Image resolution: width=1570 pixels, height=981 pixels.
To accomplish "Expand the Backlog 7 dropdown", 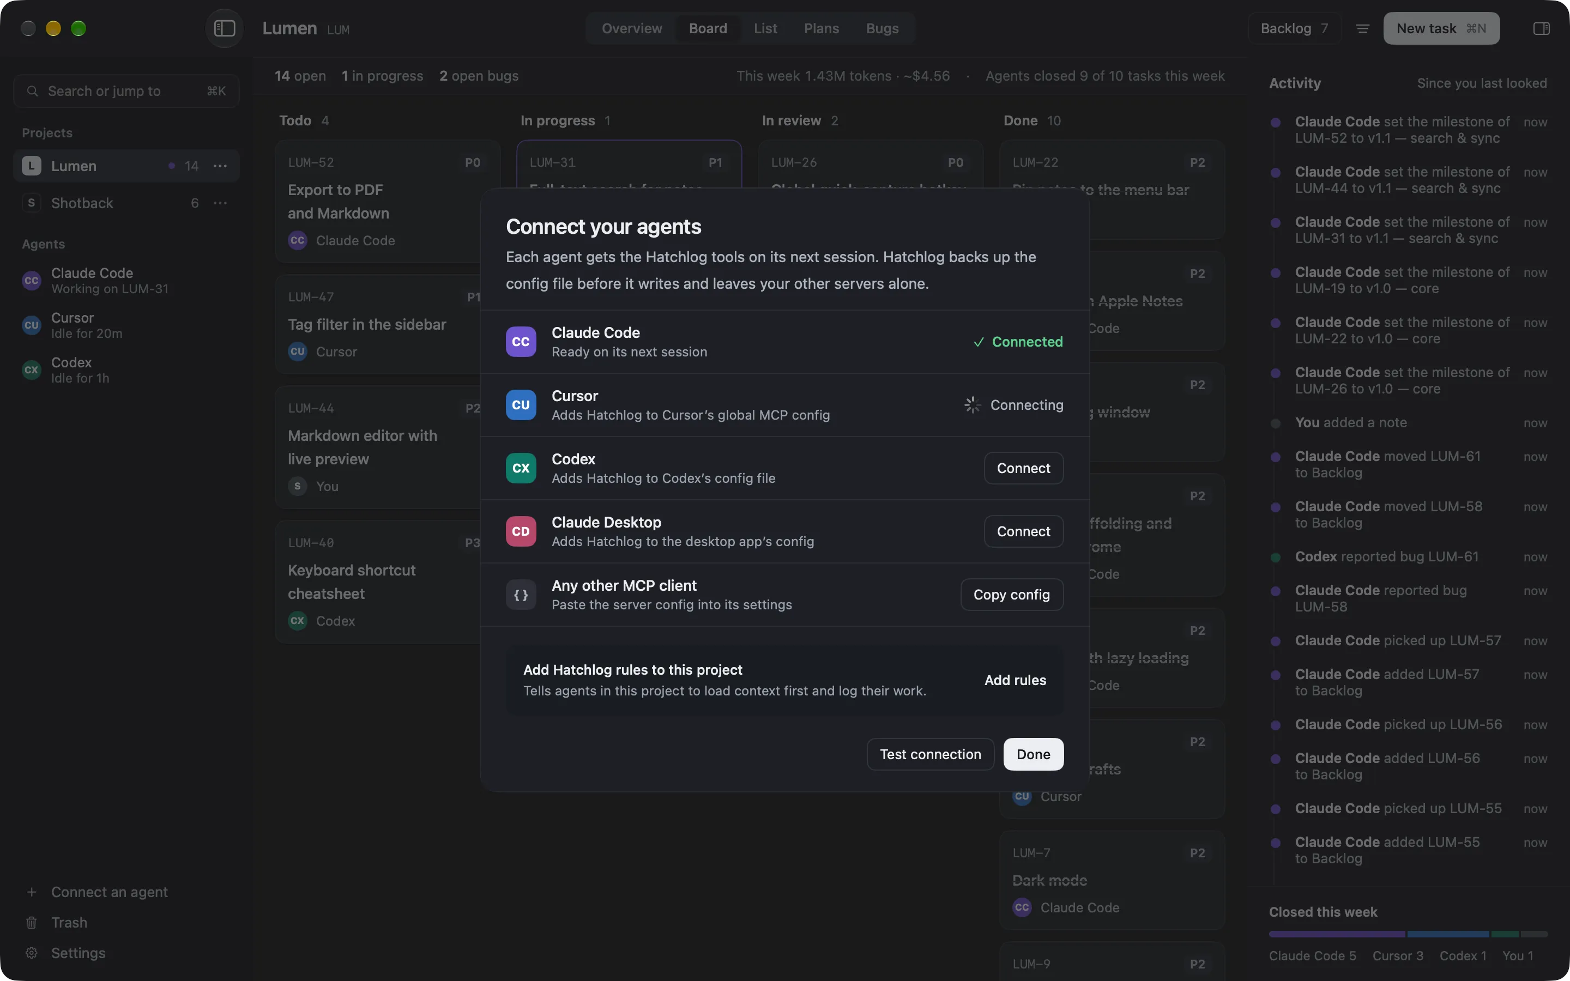I will click(1294, 28).
